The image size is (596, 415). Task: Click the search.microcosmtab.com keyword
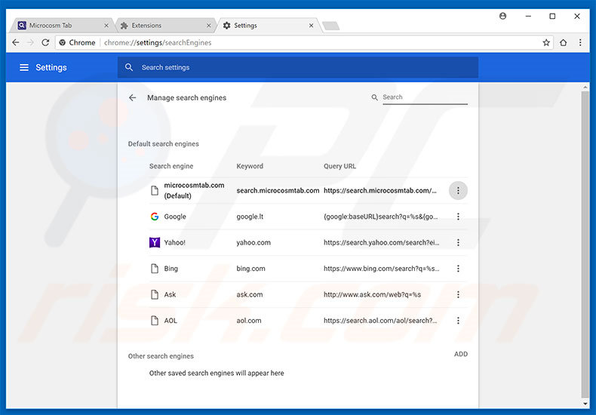click(x=278, y=190)
